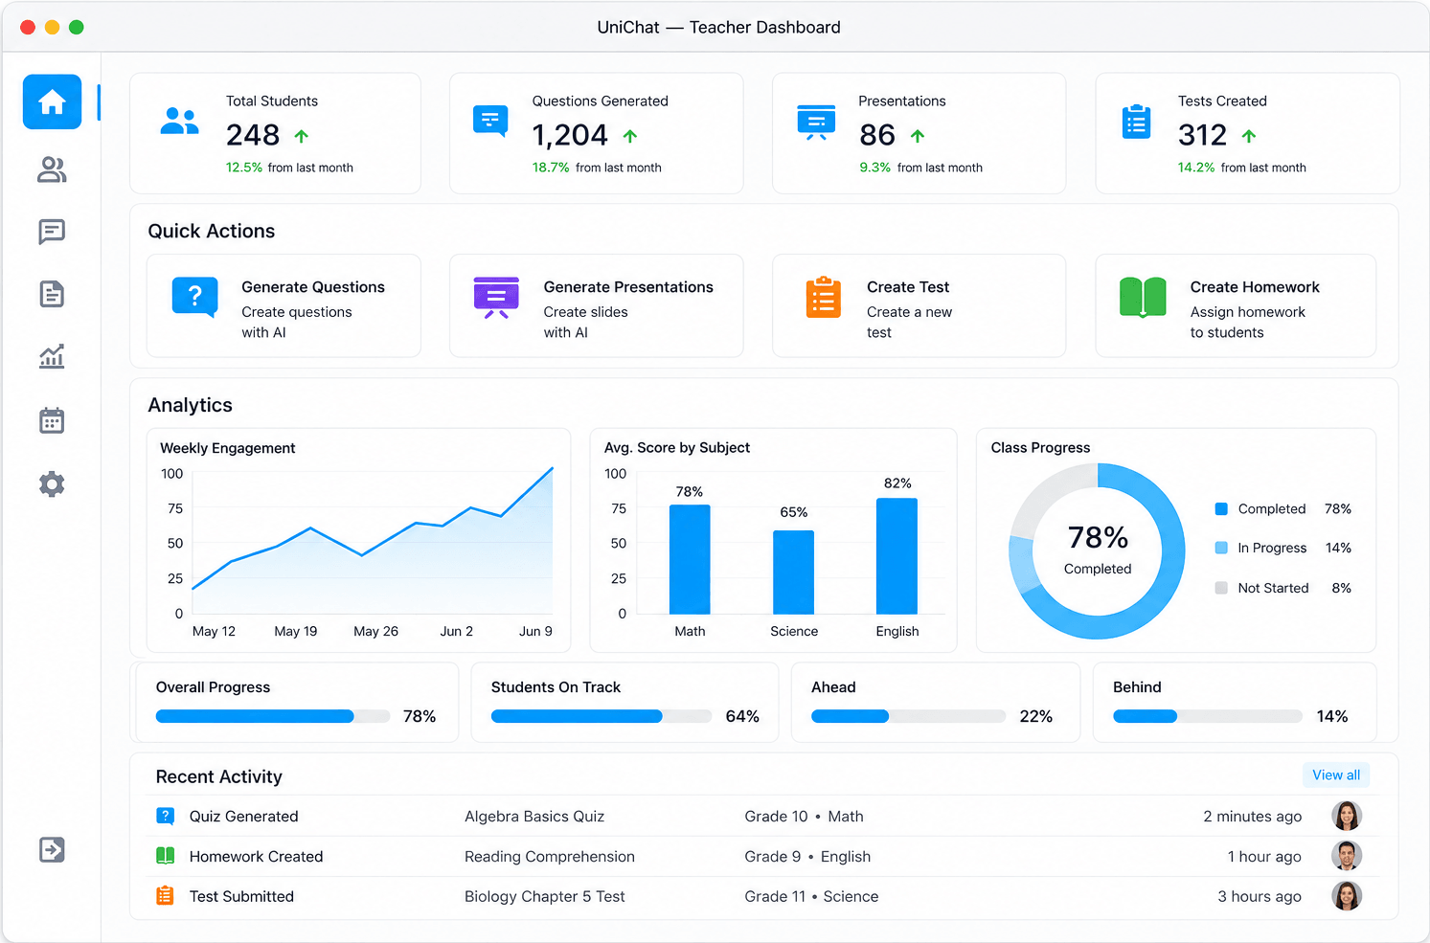1430x943 pixels.
Task: Open the Students sidebar icon
Action: pos(52,169)
